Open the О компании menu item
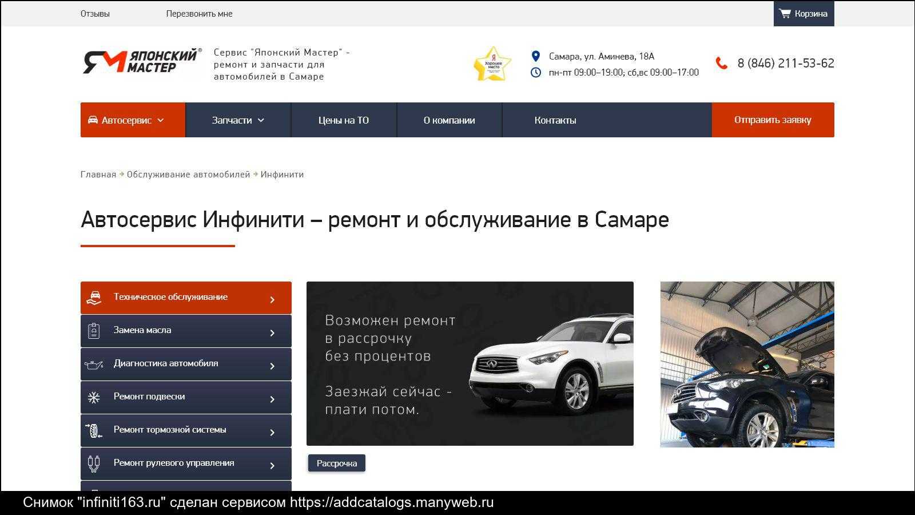 click(x=449, y=120)
